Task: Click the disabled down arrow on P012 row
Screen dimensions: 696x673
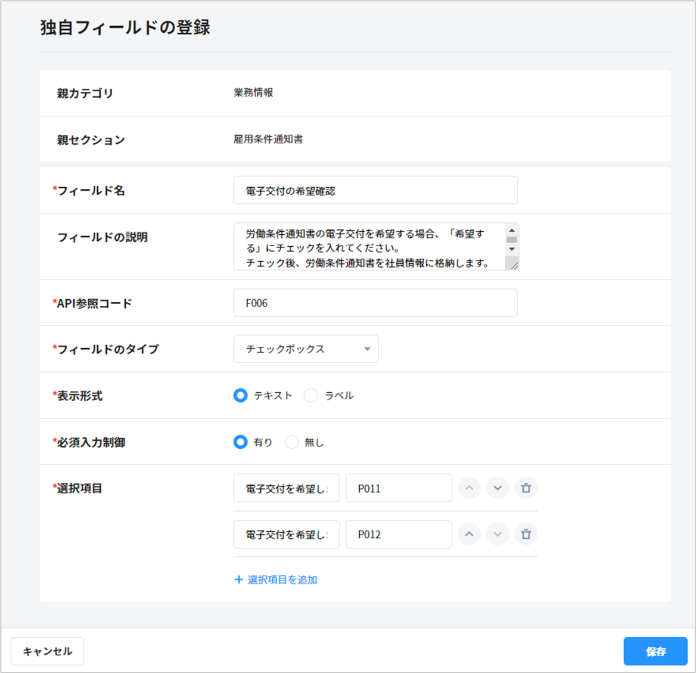Action: [x=497, y=534]
